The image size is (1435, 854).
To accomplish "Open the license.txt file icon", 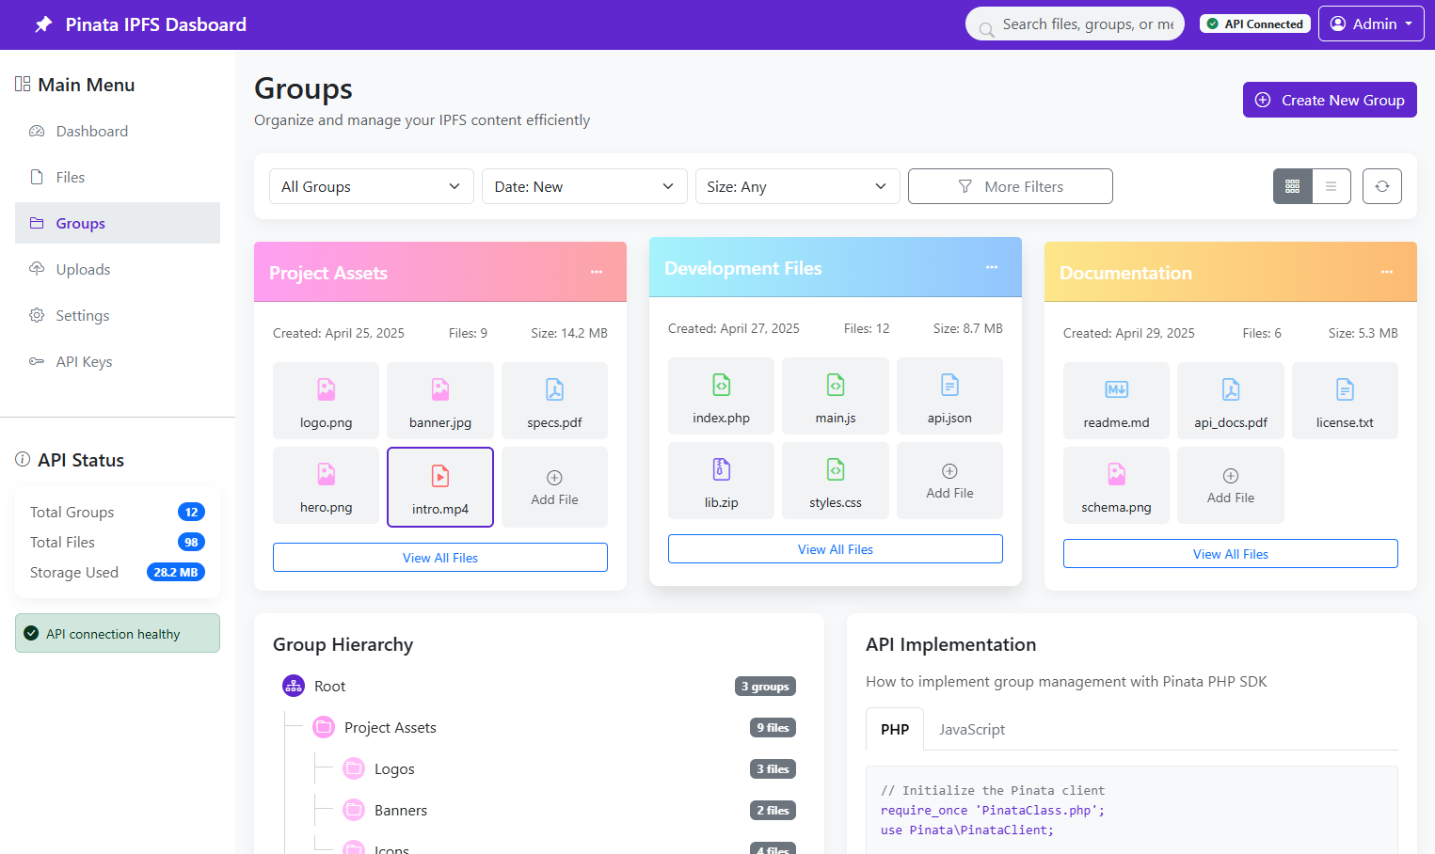I will (x=1345, y=389).
